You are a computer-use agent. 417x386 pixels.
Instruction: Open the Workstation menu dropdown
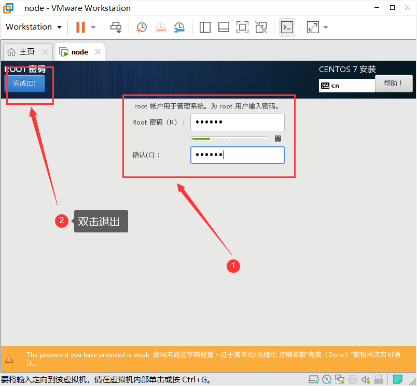[34, 27]
